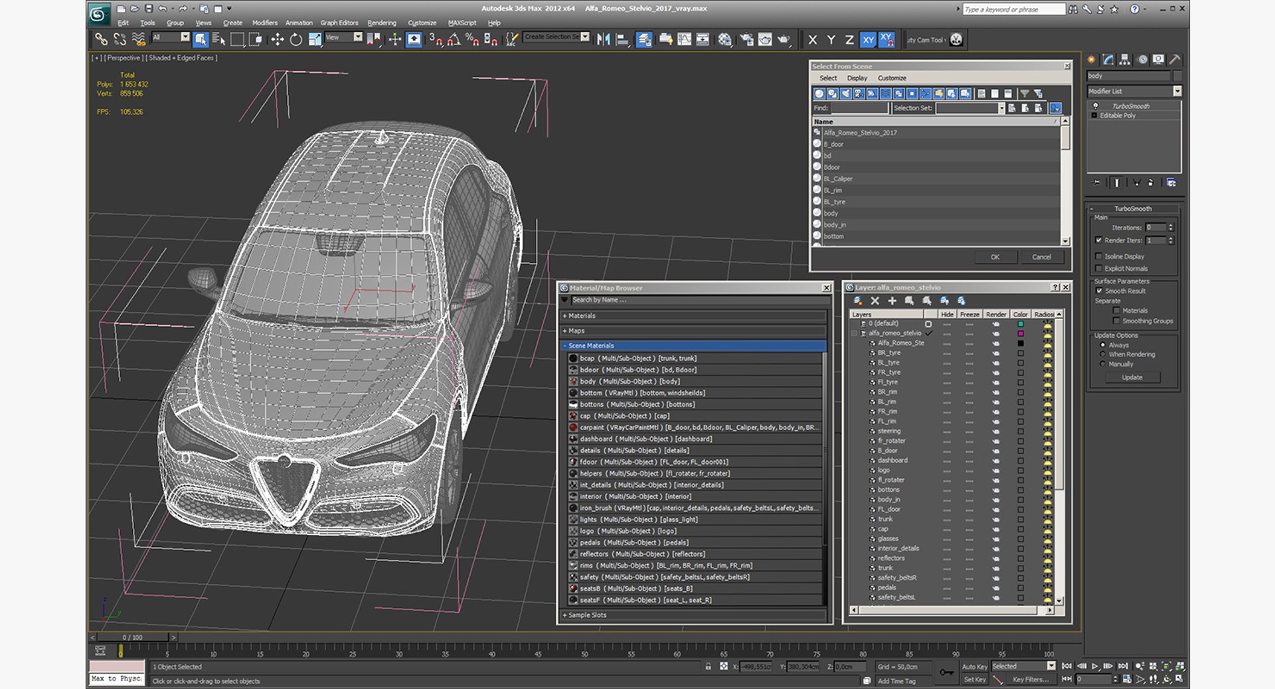Expand the Maps group in Material Browser
This screenshot has width=1275, height=689.
[693, 331]
